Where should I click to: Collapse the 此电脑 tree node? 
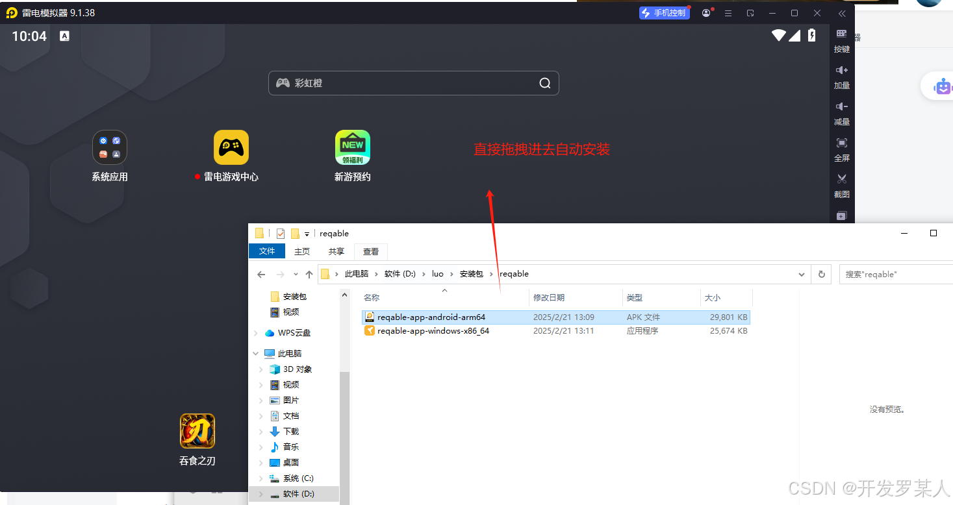click(x=255, y=354)
